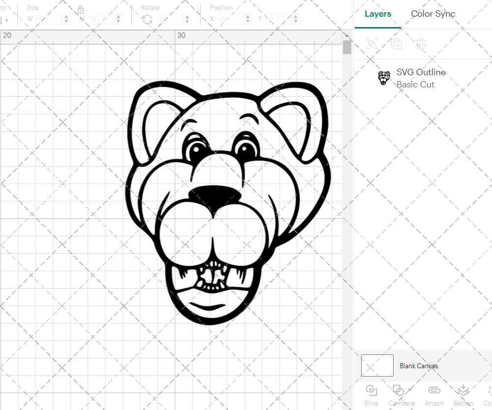Click the Basic Cut layer name text
The height and width of the screenshot is (410, 492).
click(x=416, y=84)
